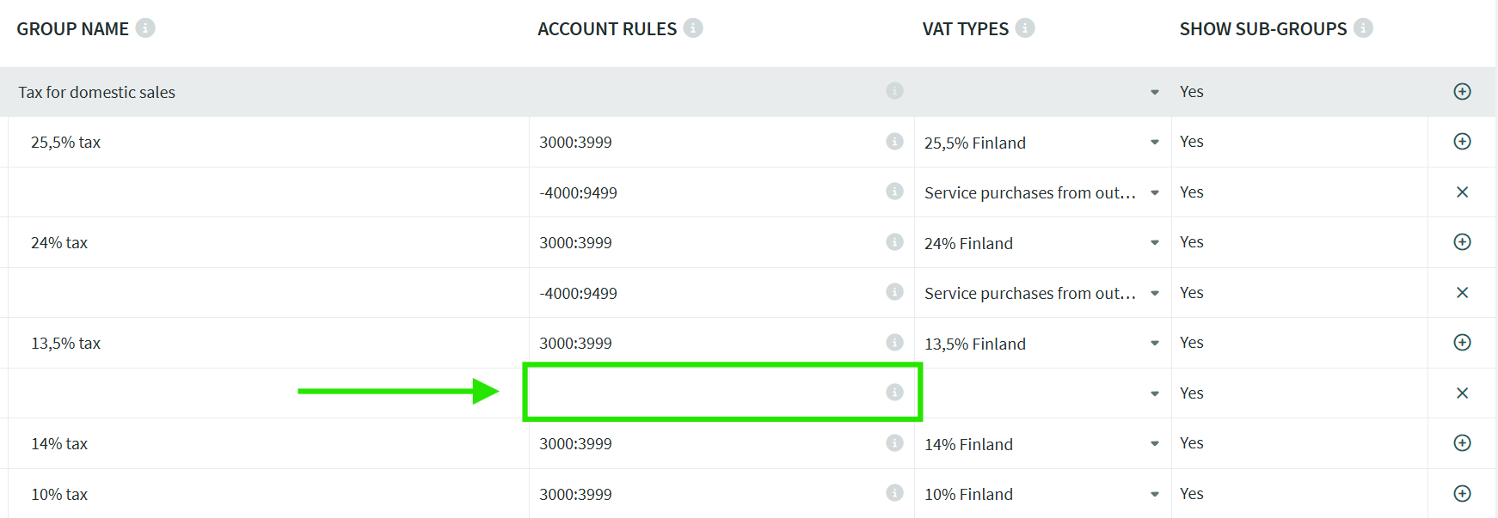Open VAT dropdown for 10% Finland
This screenshot has height=518, width=1498.
tap(1155, 494)
